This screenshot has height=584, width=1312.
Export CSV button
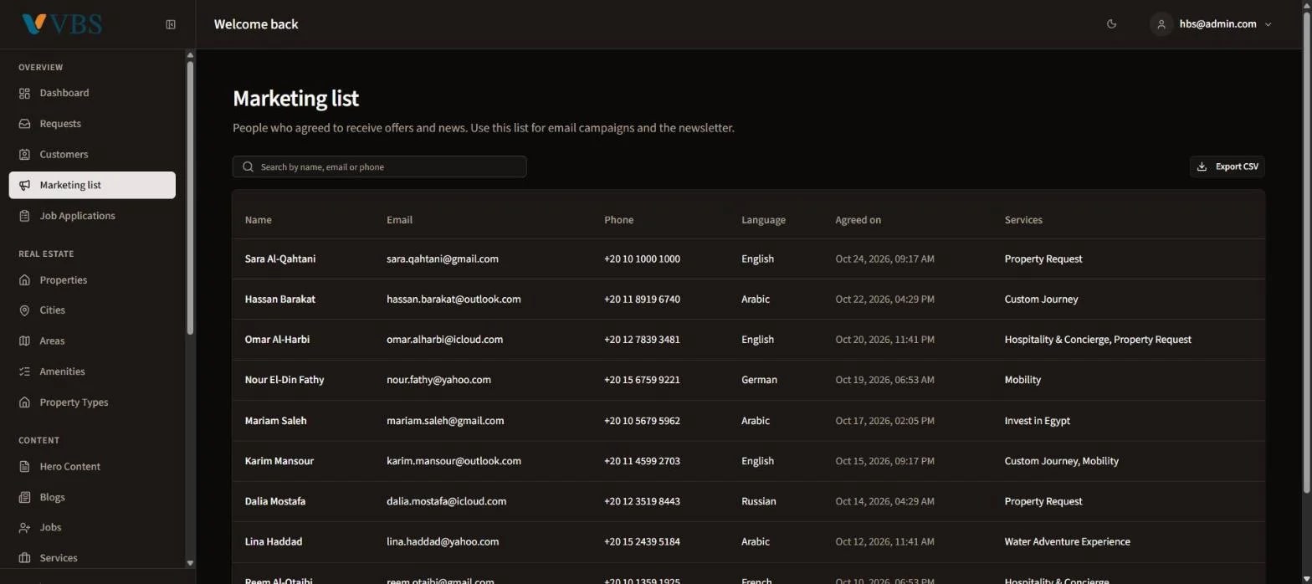(x=1227, y=166)
